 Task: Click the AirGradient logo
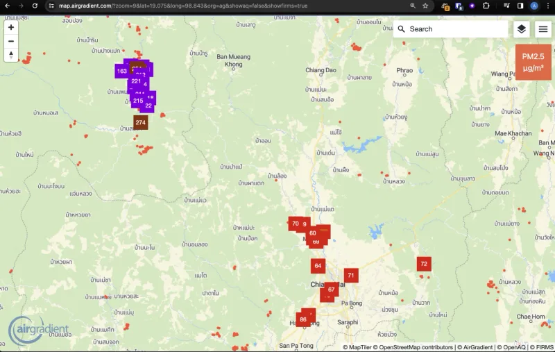[x=39, y=329]
